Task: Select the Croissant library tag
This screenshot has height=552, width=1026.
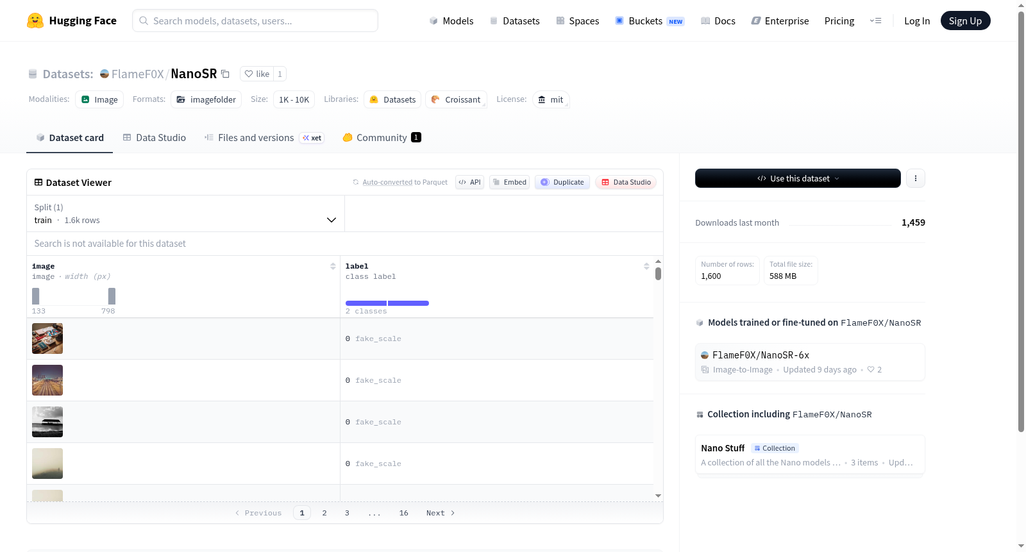Action: 456,99
